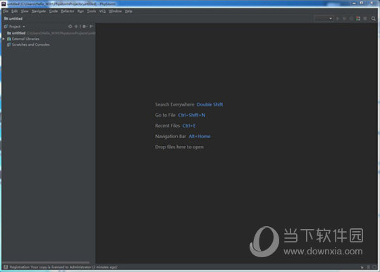
Task: Open the Run menu
Action: pyautogui.click(x=80, y=11)
